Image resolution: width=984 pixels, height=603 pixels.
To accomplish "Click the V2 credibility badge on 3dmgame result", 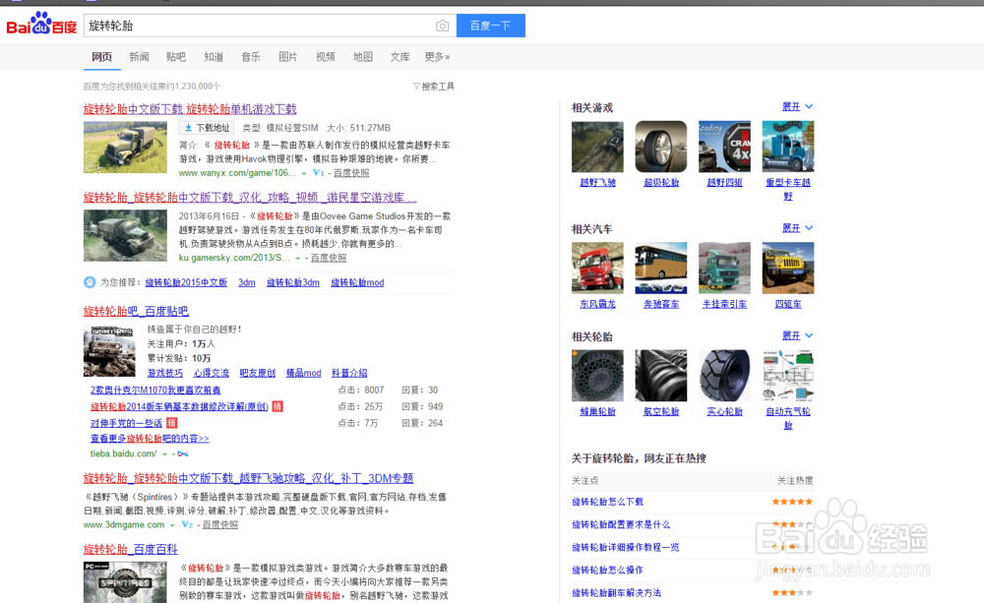I will (x=187, y=524).
